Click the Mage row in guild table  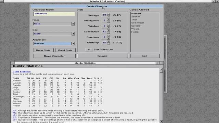tap(57, 99)
